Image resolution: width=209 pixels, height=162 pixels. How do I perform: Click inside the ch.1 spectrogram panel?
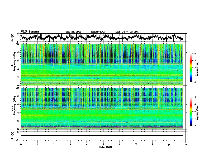click(x=102, y=65)
